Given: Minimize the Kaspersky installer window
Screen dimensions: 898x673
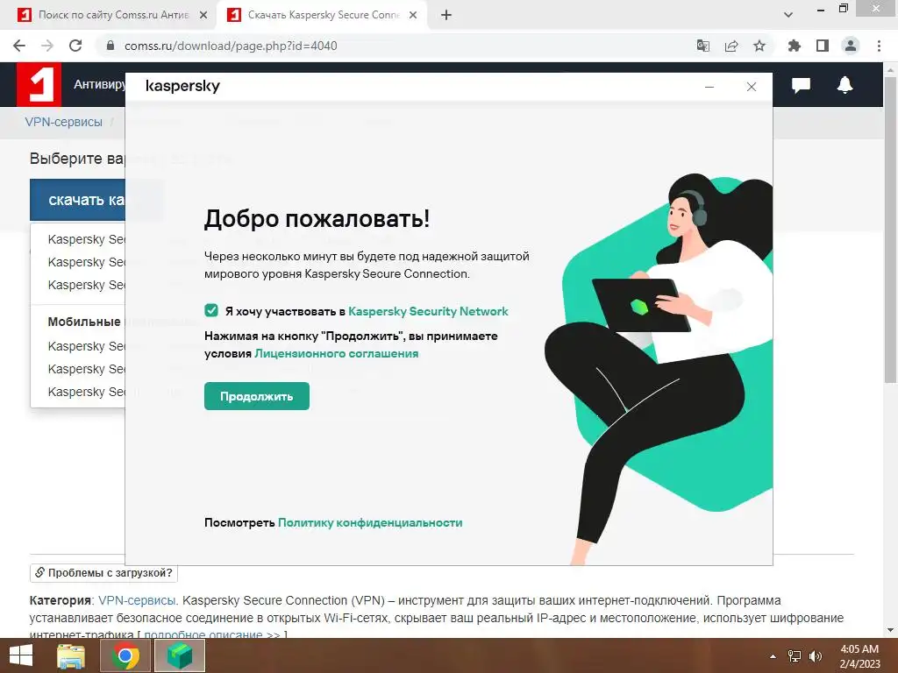Looking at the screenshot, I should (709, 87).
